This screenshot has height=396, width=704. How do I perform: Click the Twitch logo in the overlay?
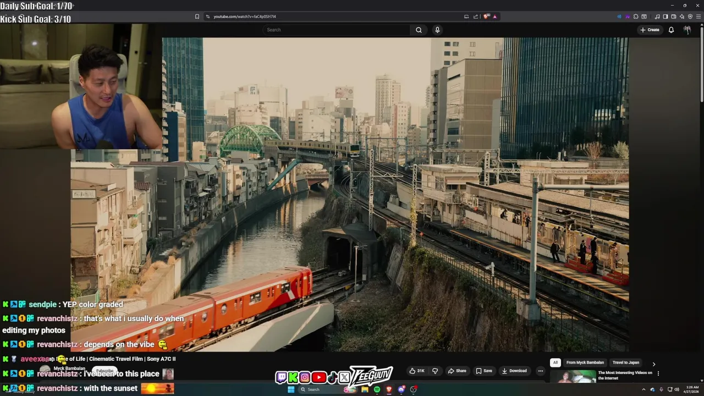281,377
